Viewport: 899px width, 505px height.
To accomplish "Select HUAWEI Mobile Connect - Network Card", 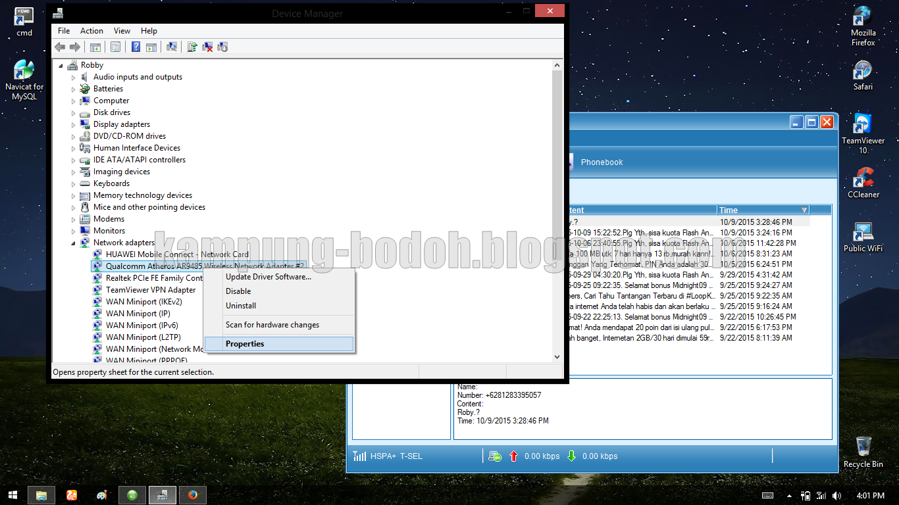I will coord(177,254).
